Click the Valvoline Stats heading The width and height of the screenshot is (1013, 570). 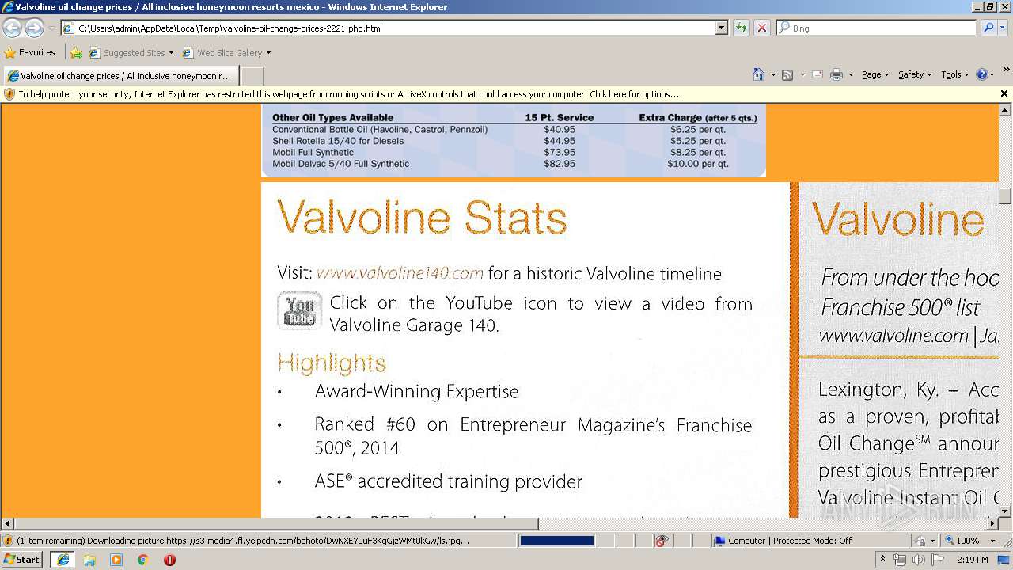coord(422,218)
